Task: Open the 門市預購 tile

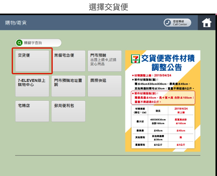Action: pyautogui.click(x=105, y=61)
